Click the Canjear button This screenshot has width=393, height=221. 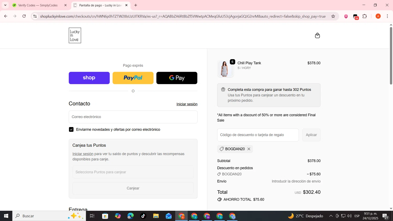pyautogui.click(x=133, y=188)
